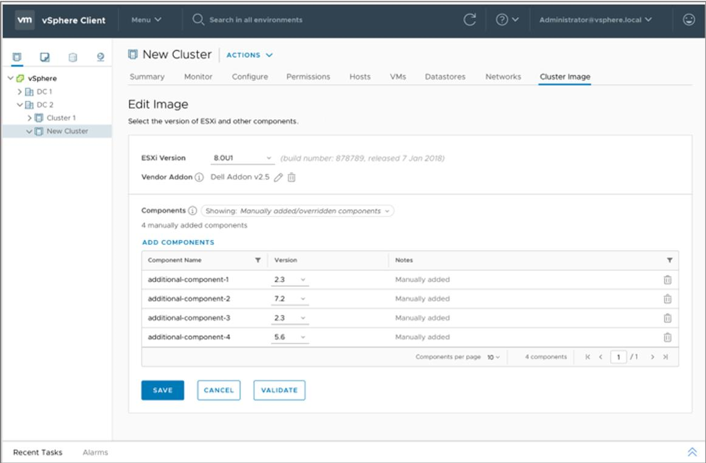This screenshot has width=706, height=463.
Task: Open the Summary tab
Action: click(147, 77)
